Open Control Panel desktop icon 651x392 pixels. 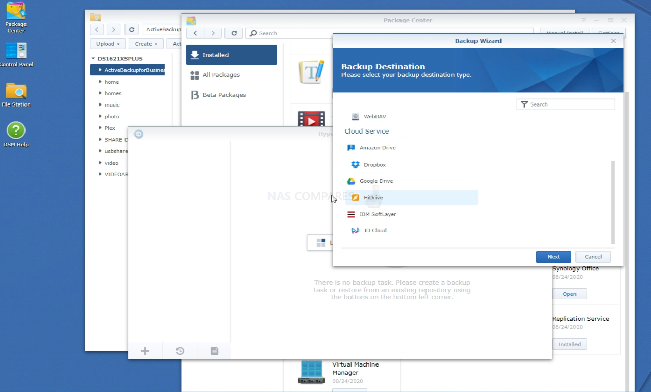16,55
